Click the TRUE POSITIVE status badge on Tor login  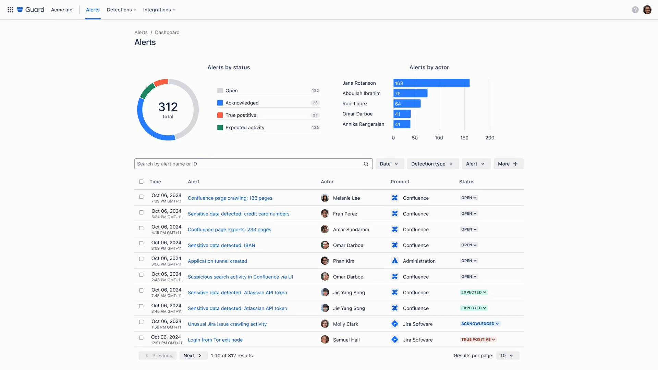[x=478, y=339]
